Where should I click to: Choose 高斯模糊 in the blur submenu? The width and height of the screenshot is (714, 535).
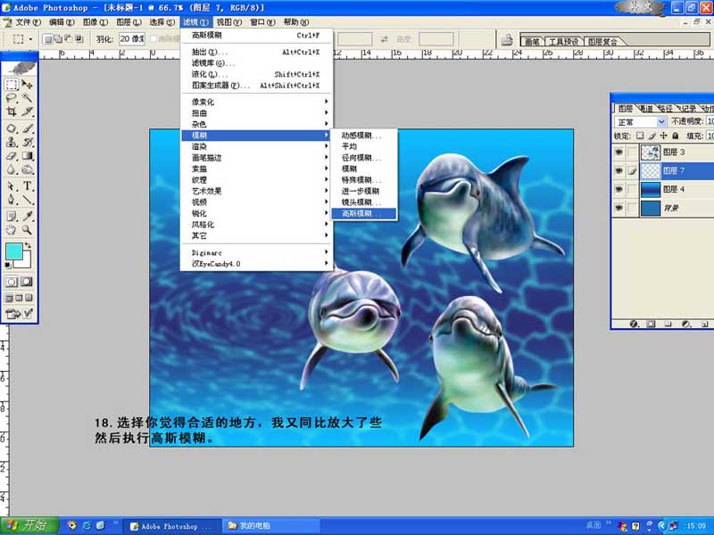tap(363, 213)
